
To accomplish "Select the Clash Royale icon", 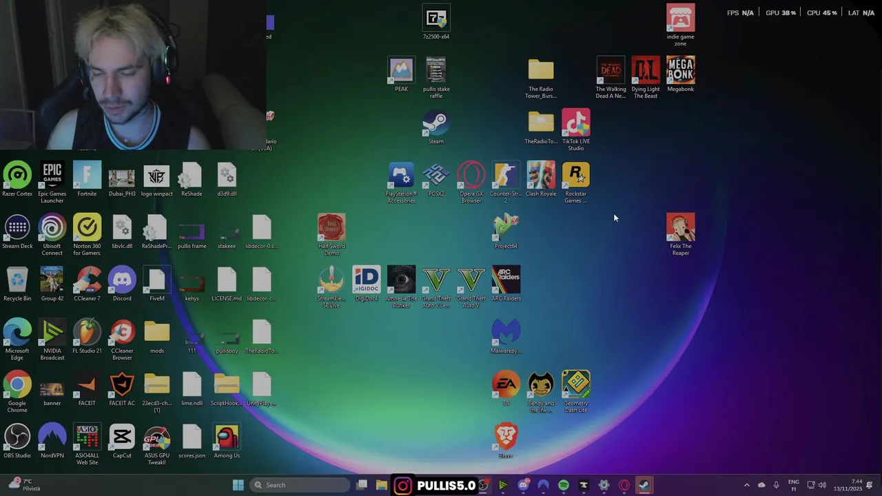I will click(541, 180).
